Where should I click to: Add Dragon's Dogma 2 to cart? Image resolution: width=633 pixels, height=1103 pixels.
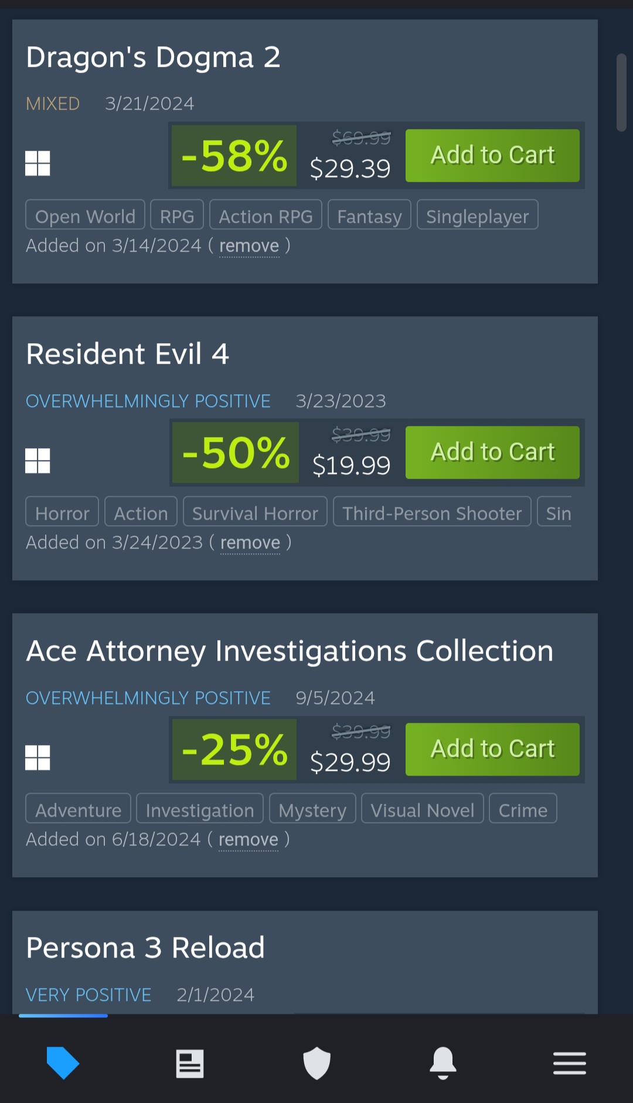pos(492,155)
